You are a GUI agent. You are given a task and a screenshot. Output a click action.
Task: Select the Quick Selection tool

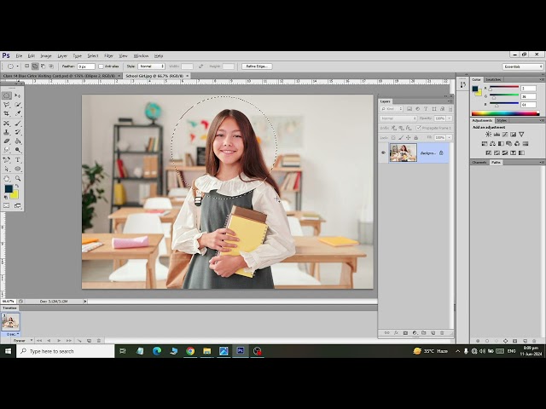18,105
